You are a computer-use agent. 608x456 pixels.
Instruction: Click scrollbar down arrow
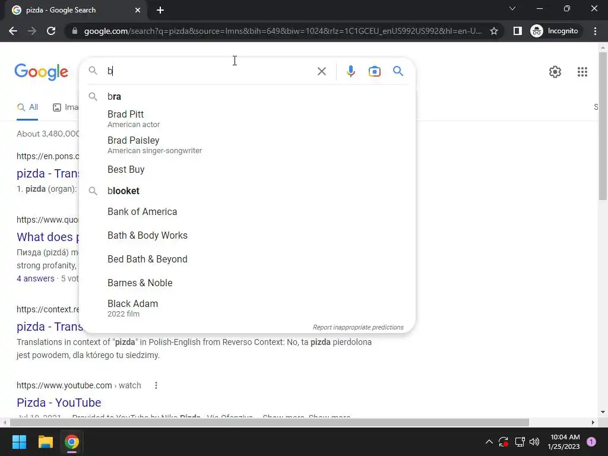pos(603,412)
